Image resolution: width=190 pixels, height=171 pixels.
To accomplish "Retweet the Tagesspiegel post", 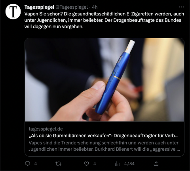I will 58,164.
